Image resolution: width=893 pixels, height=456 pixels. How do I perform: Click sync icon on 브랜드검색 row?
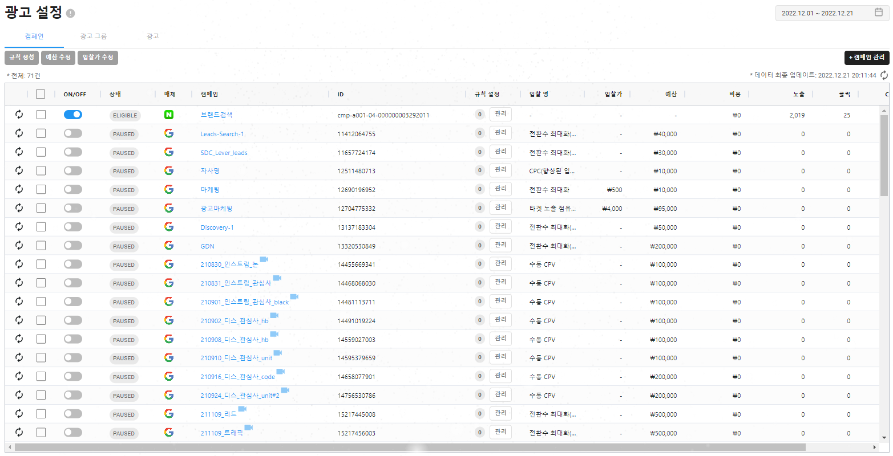click(x=19, y=115)
